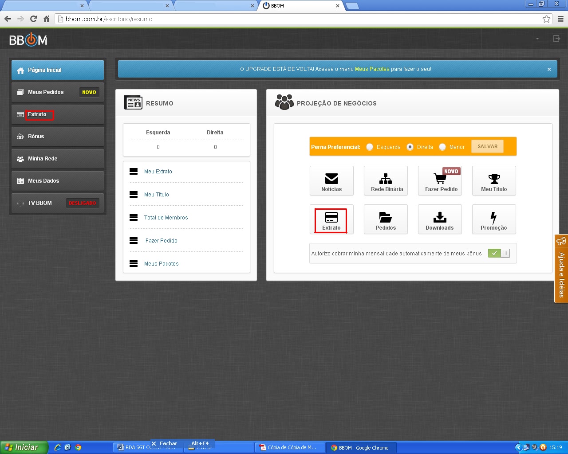Expand the user dropdown arrow in header
This screenshot has height=454, width=568.
[537, 39]
